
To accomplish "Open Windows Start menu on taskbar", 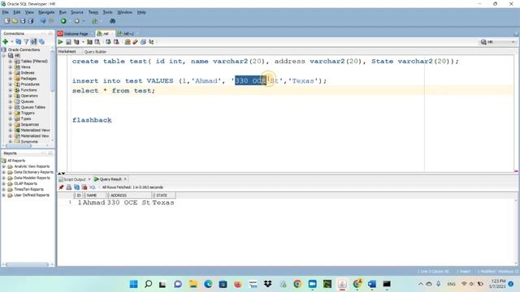I will [133, 284].
